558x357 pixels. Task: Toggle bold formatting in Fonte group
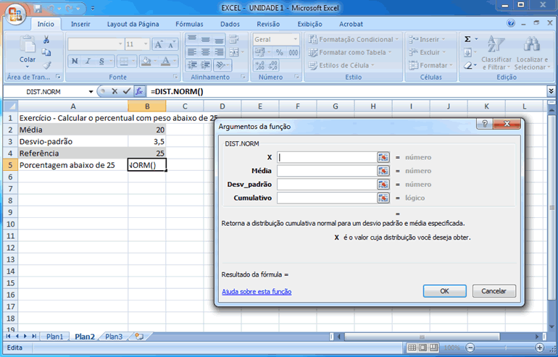click(74, 61)
